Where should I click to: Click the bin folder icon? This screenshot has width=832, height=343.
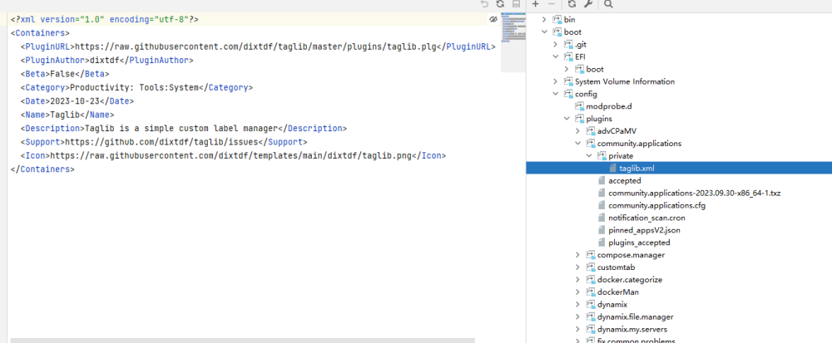(x=557, y=20)
